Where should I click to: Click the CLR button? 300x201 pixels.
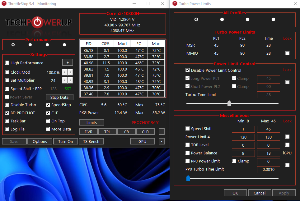[x=145, y=132]
